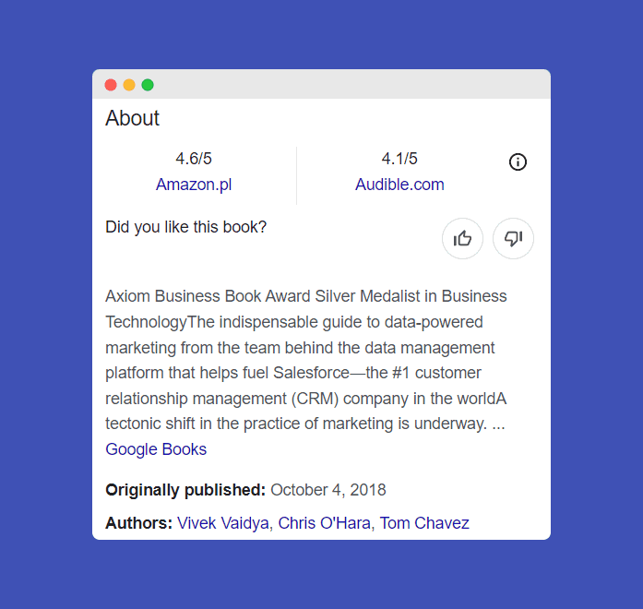643x609 pixels.
Task: Open the Amazon.pl rating link
Action: [x=194, y=185]
